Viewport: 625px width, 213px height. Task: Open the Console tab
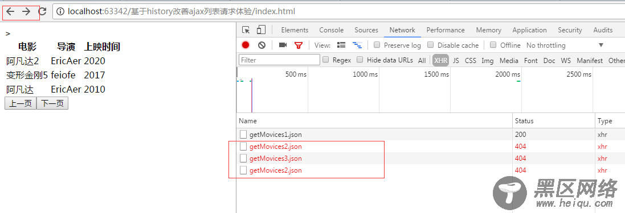pos(331,30)
